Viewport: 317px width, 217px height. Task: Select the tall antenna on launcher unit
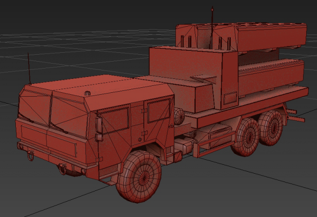[x=212, y=28]
